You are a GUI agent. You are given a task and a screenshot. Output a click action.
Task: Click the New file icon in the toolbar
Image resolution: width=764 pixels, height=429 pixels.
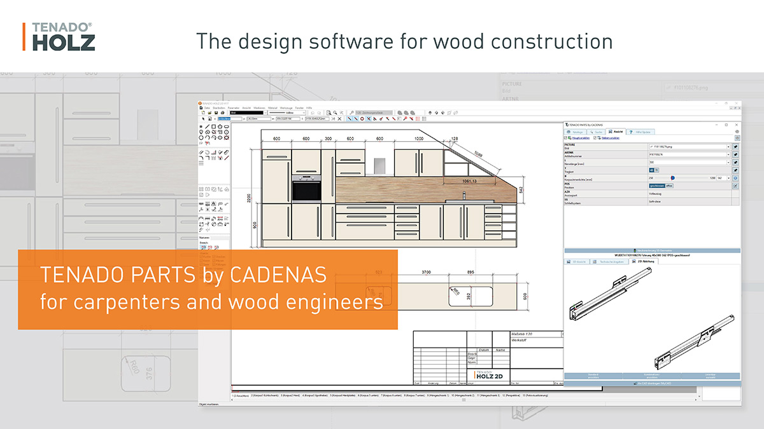coord(203,112)
